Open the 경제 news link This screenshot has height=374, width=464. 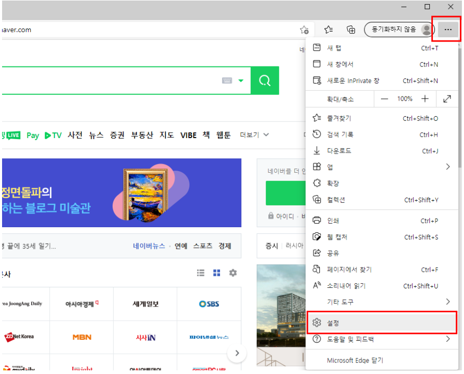tap(225, 246)
